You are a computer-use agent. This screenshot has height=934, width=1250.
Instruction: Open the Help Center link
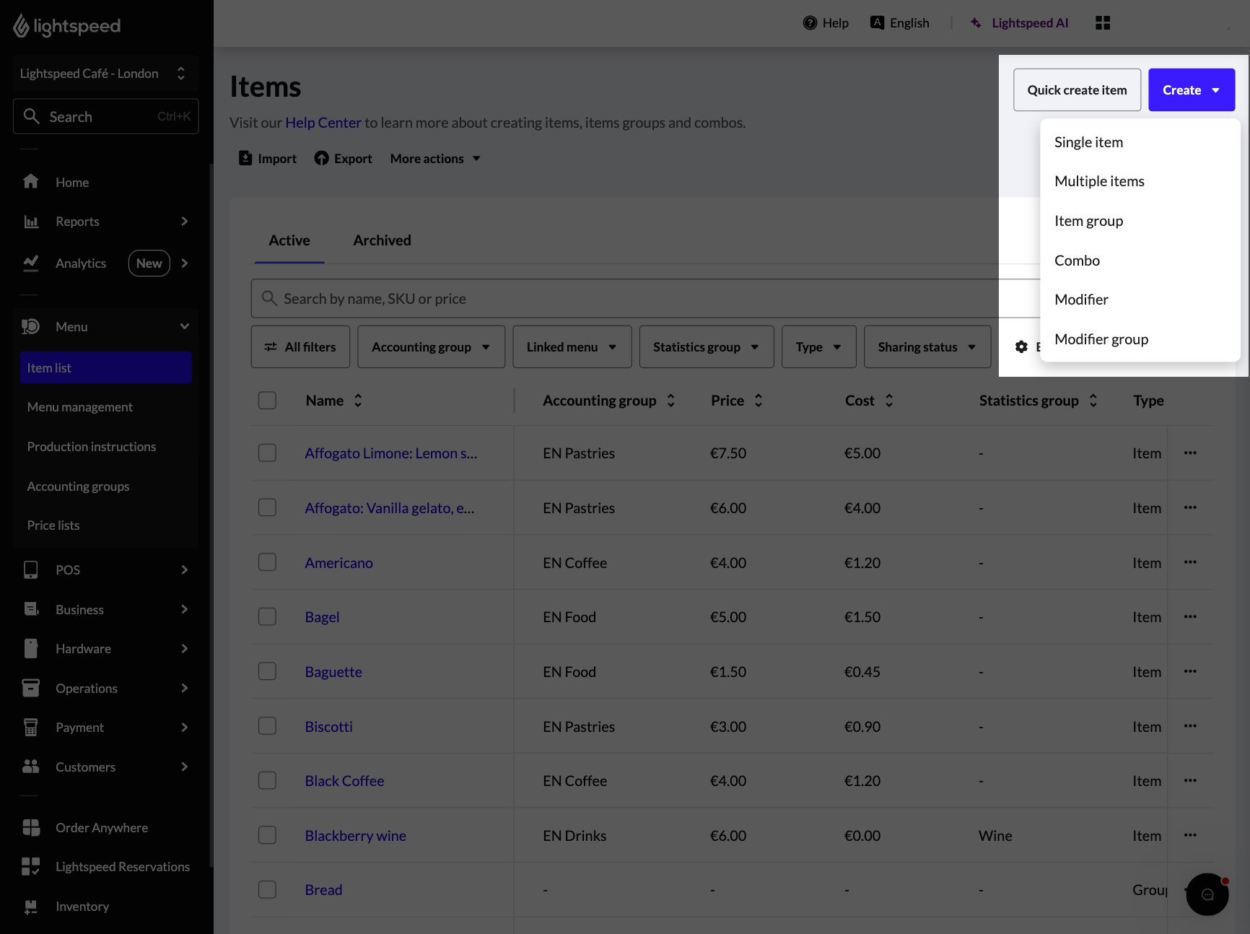tap(323, 123)
